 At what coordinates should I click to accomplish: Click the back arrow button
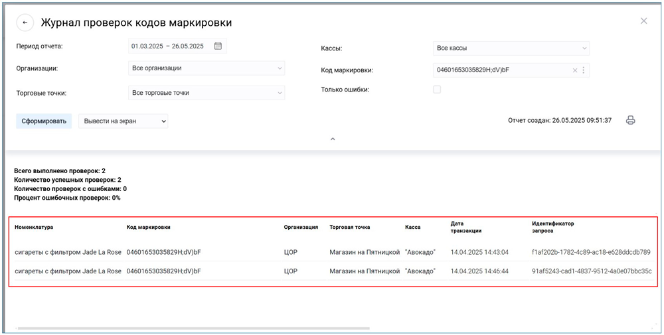(25, 23)
